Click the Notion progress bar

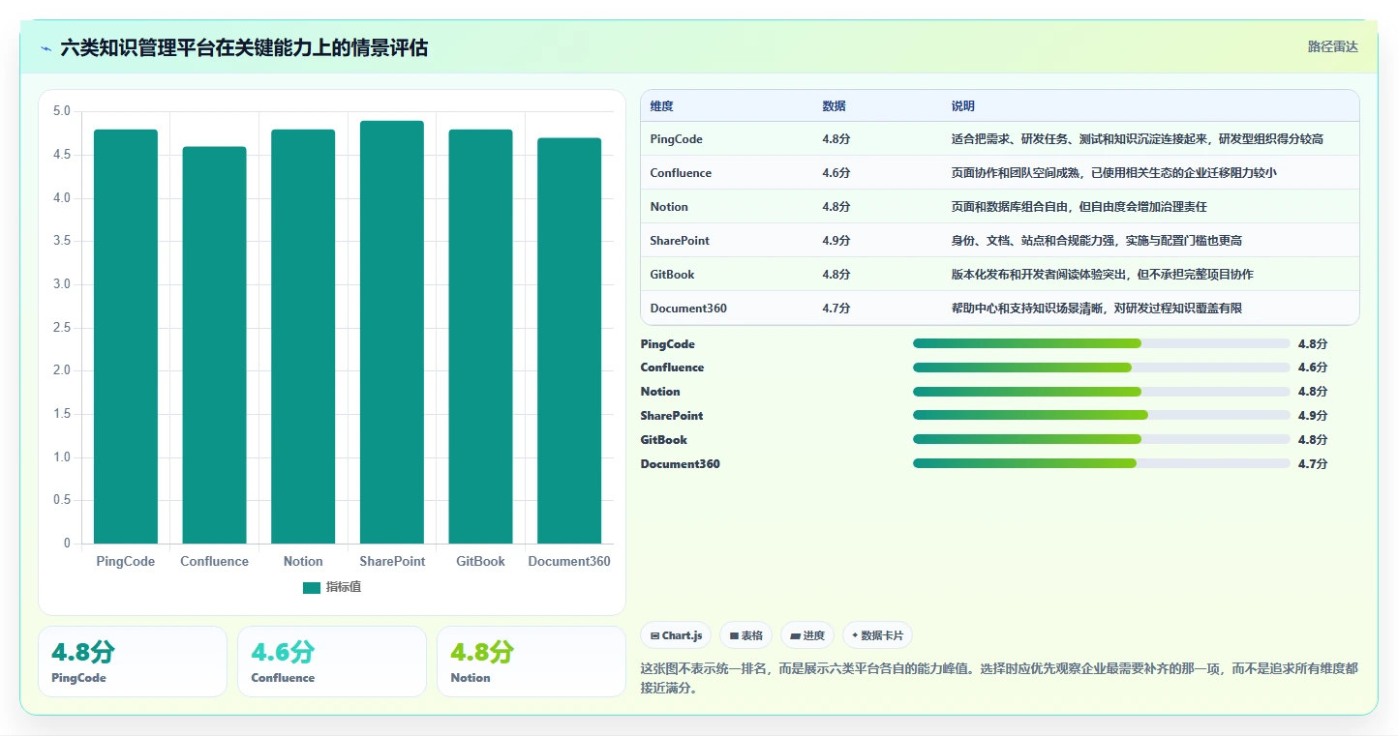click(x=1101, y=392)
